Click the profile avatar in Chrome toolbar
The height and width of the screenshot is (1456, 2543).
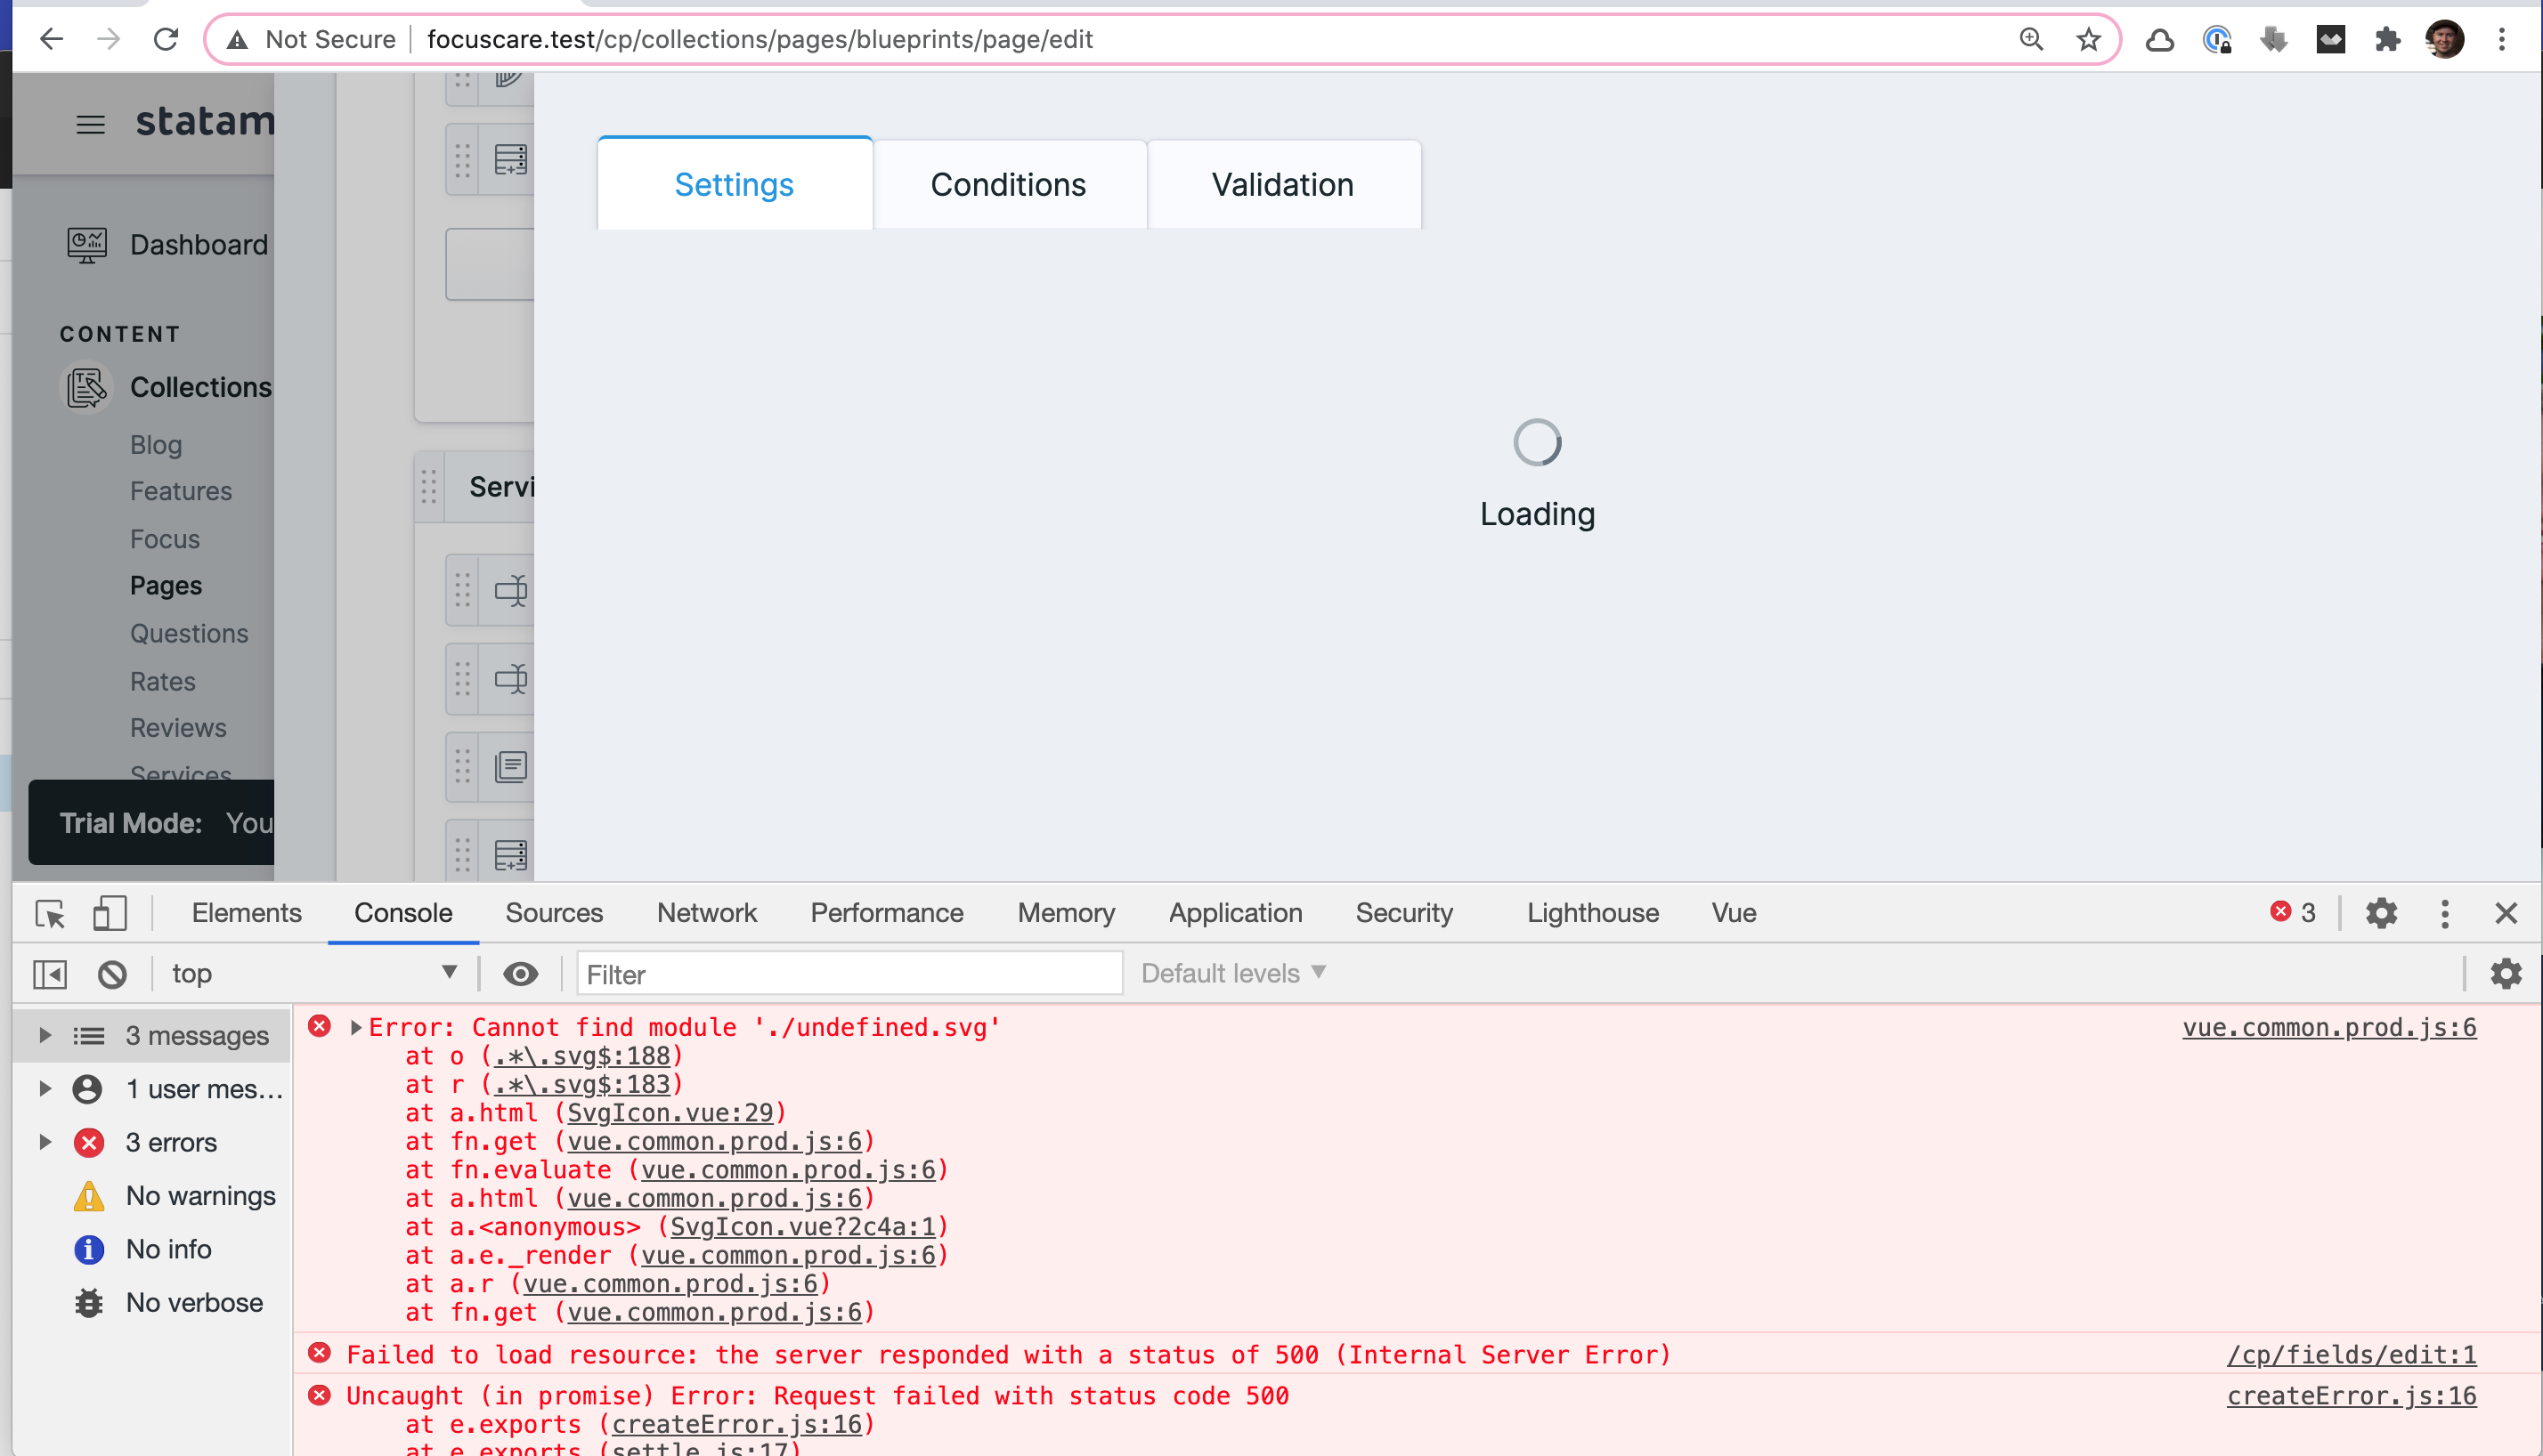pyautogui.click(x=2444, y=39)
